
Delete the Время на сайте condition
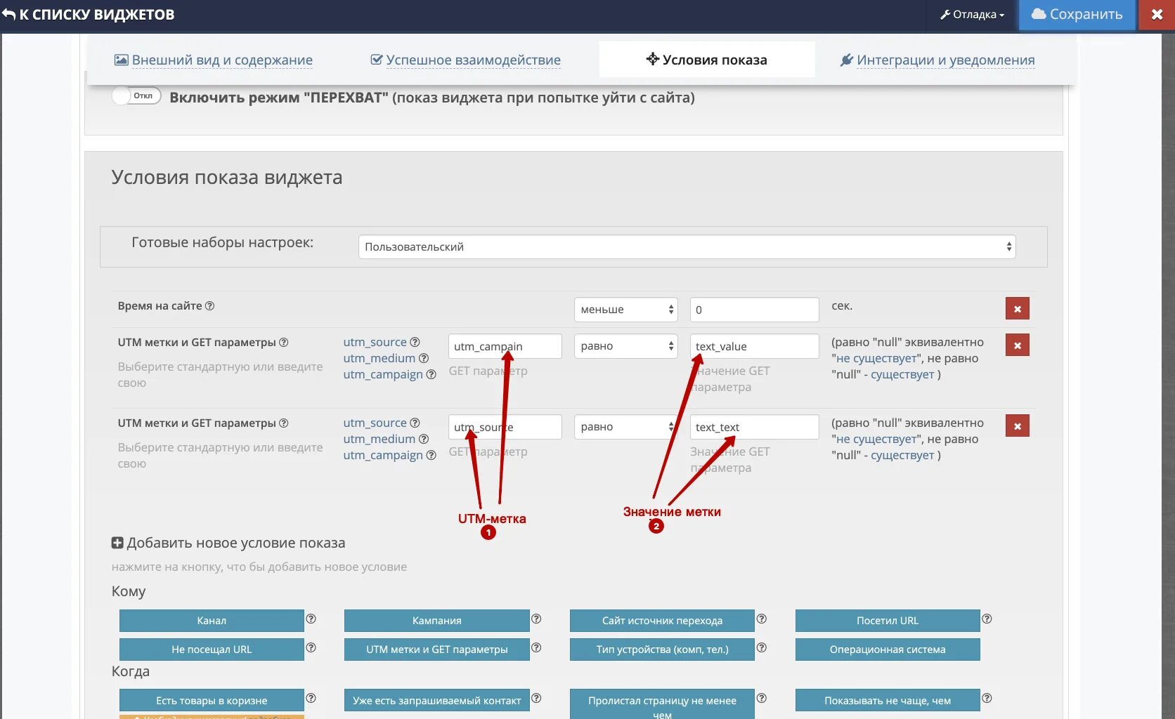[1017, 309]
